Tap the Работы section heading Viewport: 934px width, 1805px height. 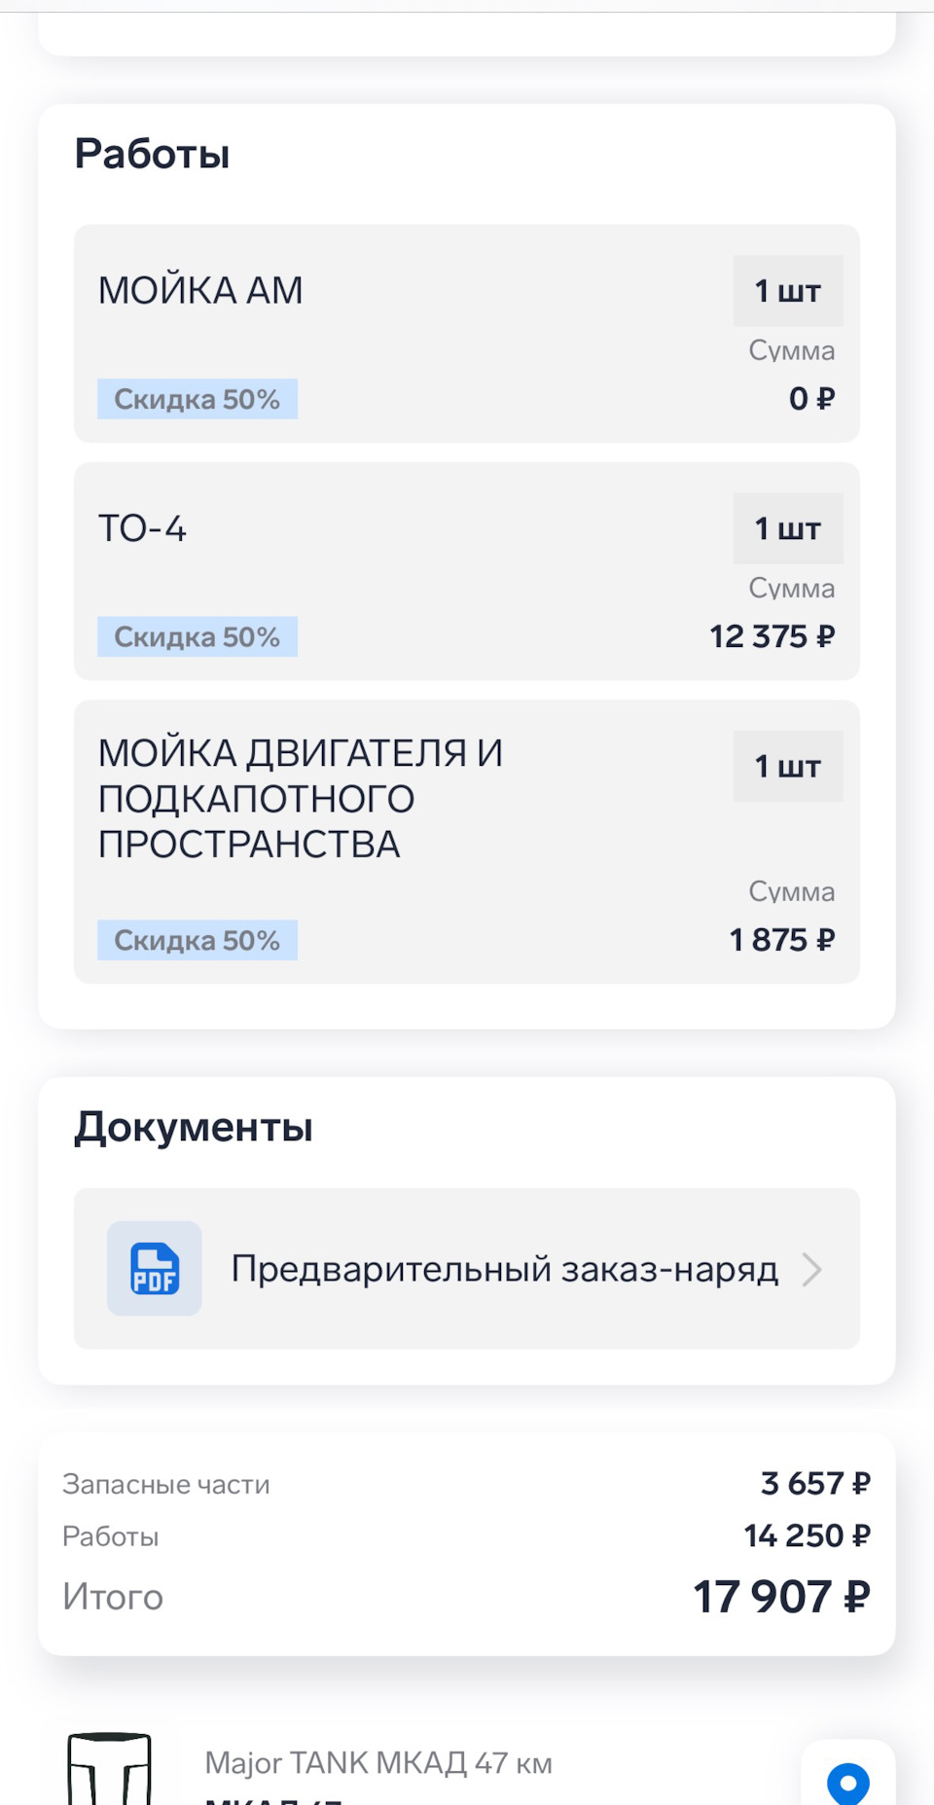[x=153, y=154]
